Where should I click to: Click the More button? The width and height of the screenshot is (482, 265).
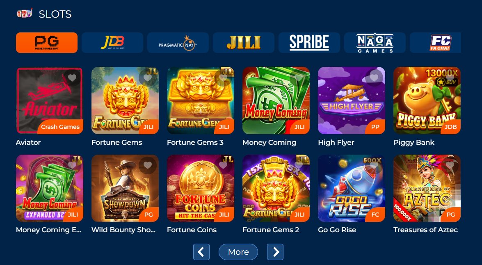coord(238,252)
